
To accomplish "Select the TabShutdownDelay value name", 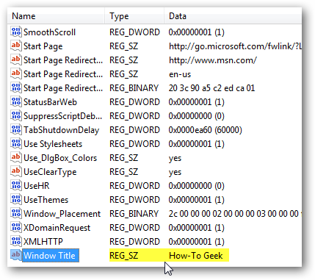I will 61,130.
